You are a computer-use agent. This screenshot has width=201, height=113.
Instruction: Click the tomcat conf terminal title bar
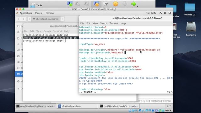tap(126, 18)
